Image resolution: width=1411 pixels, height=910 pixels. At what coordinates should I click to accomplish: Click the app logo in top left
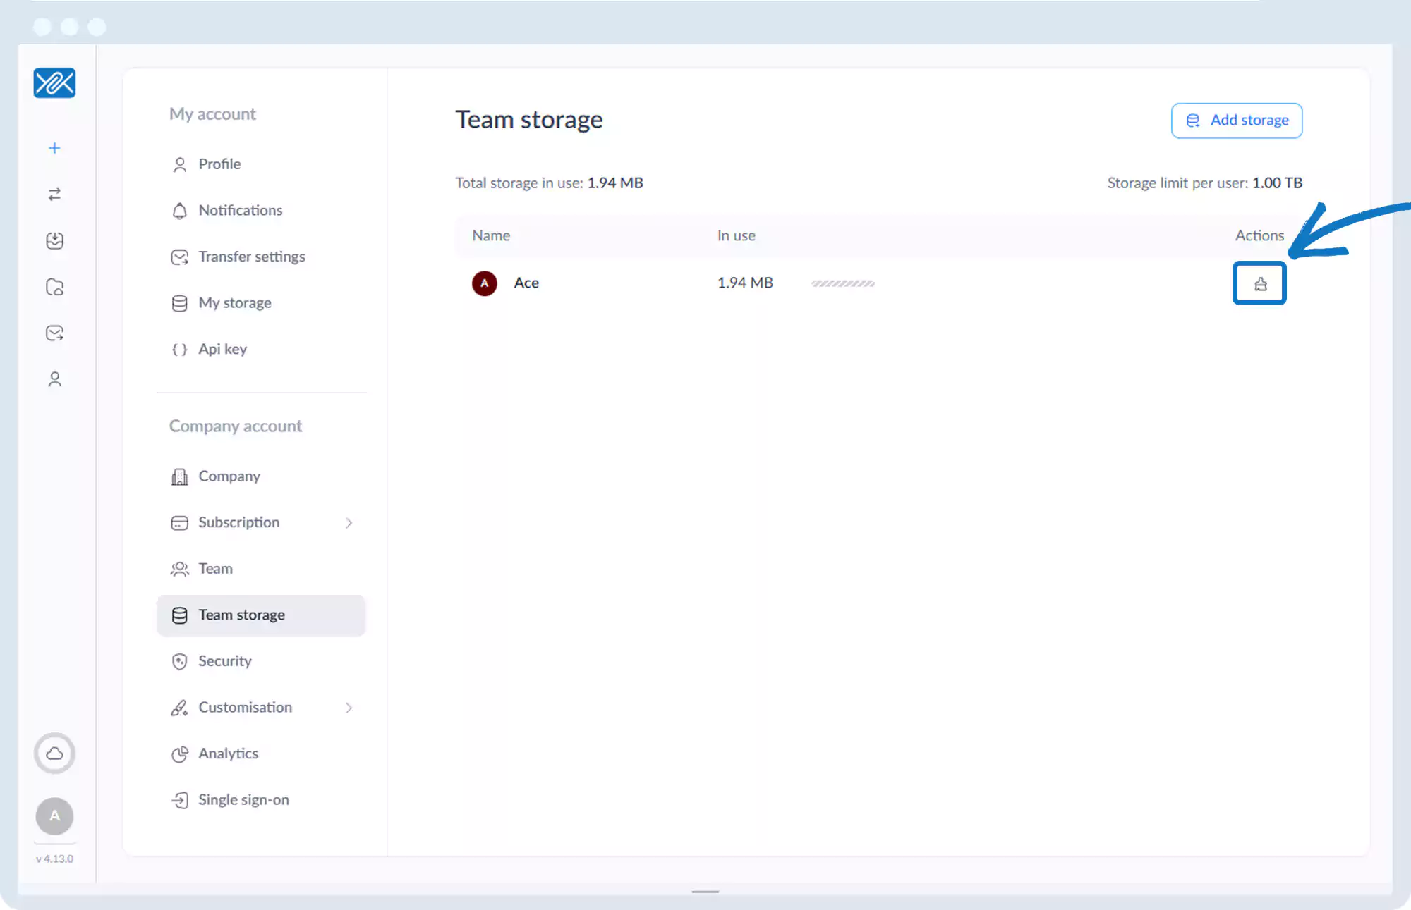[x=54, y=83]
